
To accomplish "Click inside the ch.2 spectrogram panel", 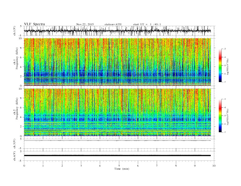I will pos(117,112).
